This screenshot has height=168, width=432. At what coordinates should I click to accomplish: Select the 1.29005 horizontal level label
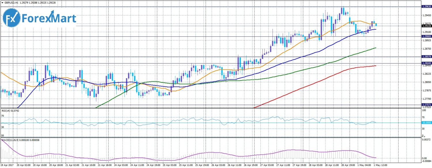pyautogui.click(x=426, y=36)
